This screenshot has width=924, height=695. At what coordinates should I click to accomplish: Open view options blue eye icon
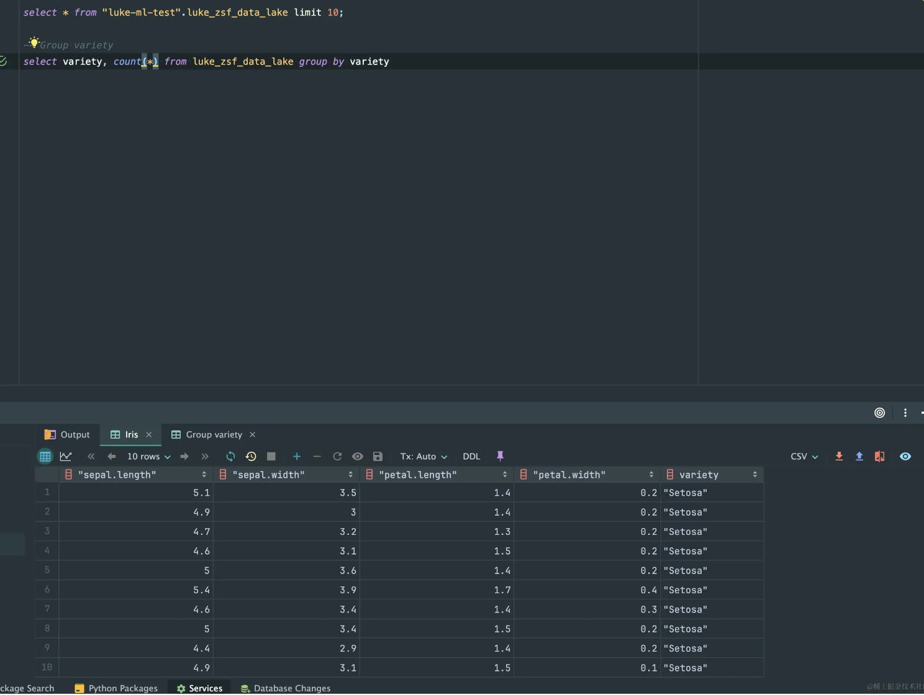click(905, 457)
